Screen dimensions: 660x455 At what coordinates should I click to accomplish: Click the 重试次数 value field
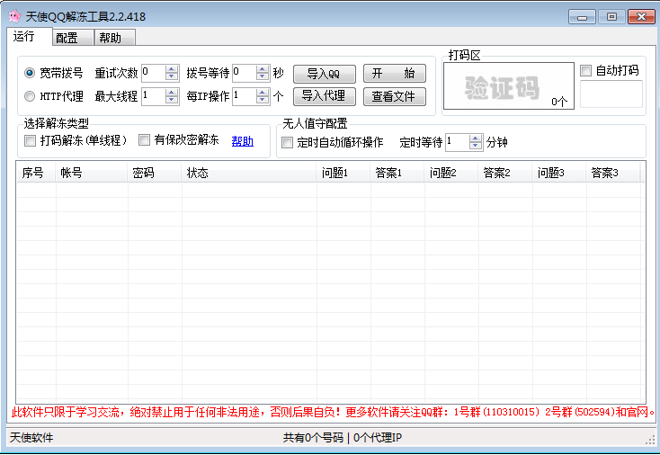coord(153,73)
